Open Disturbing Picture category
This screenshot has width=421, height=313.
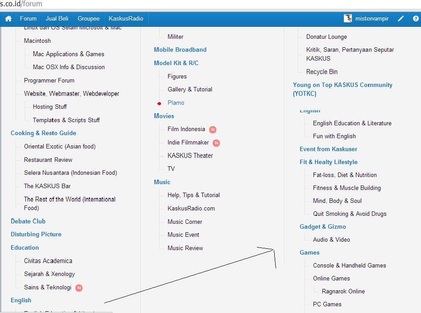click(36, 235)
